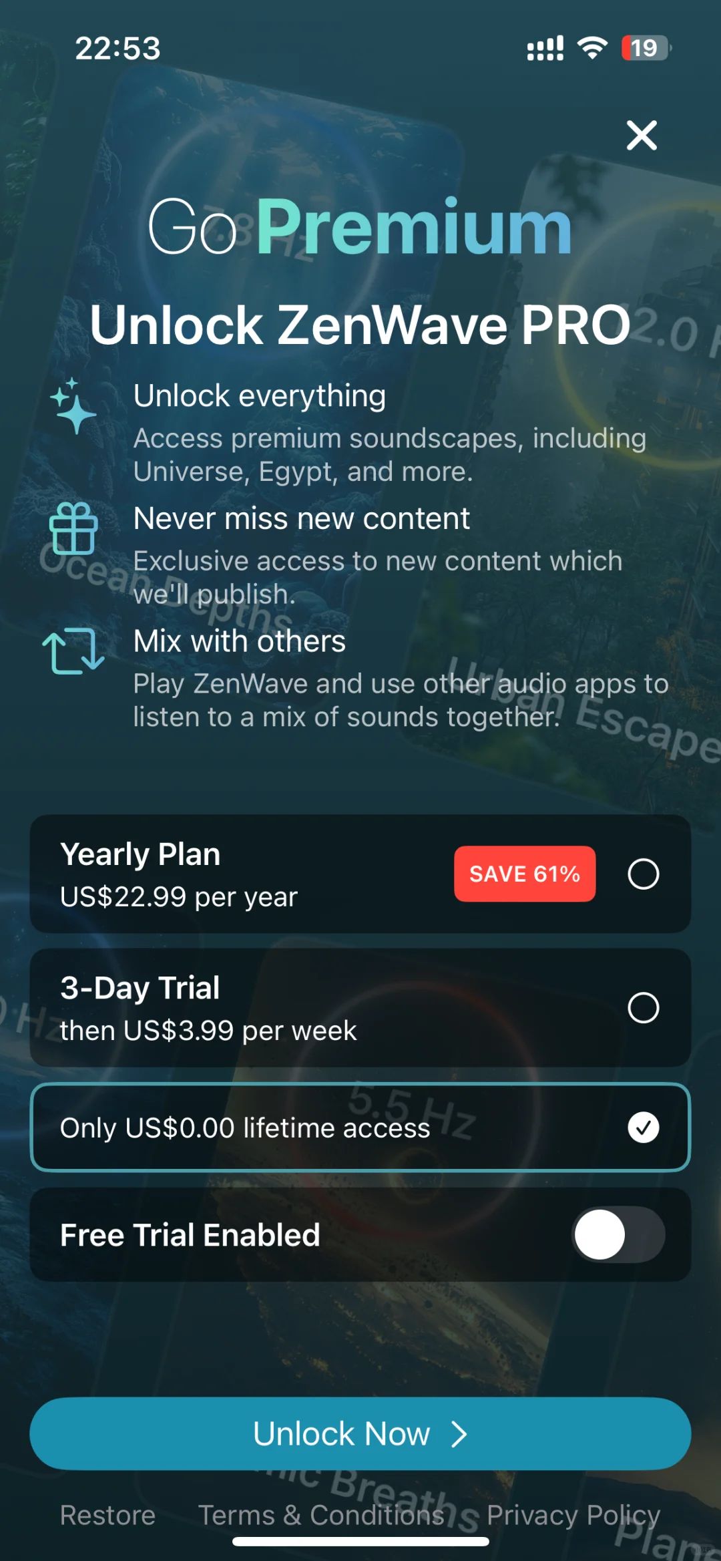Tap the gift box new content icon
This screenshot has width=721, height=1561.
click(x=73, y=528)
